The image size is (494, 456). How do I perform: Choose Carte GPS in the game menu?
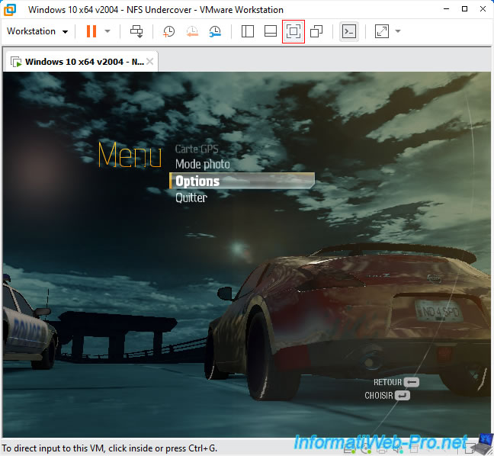(197, 149)
